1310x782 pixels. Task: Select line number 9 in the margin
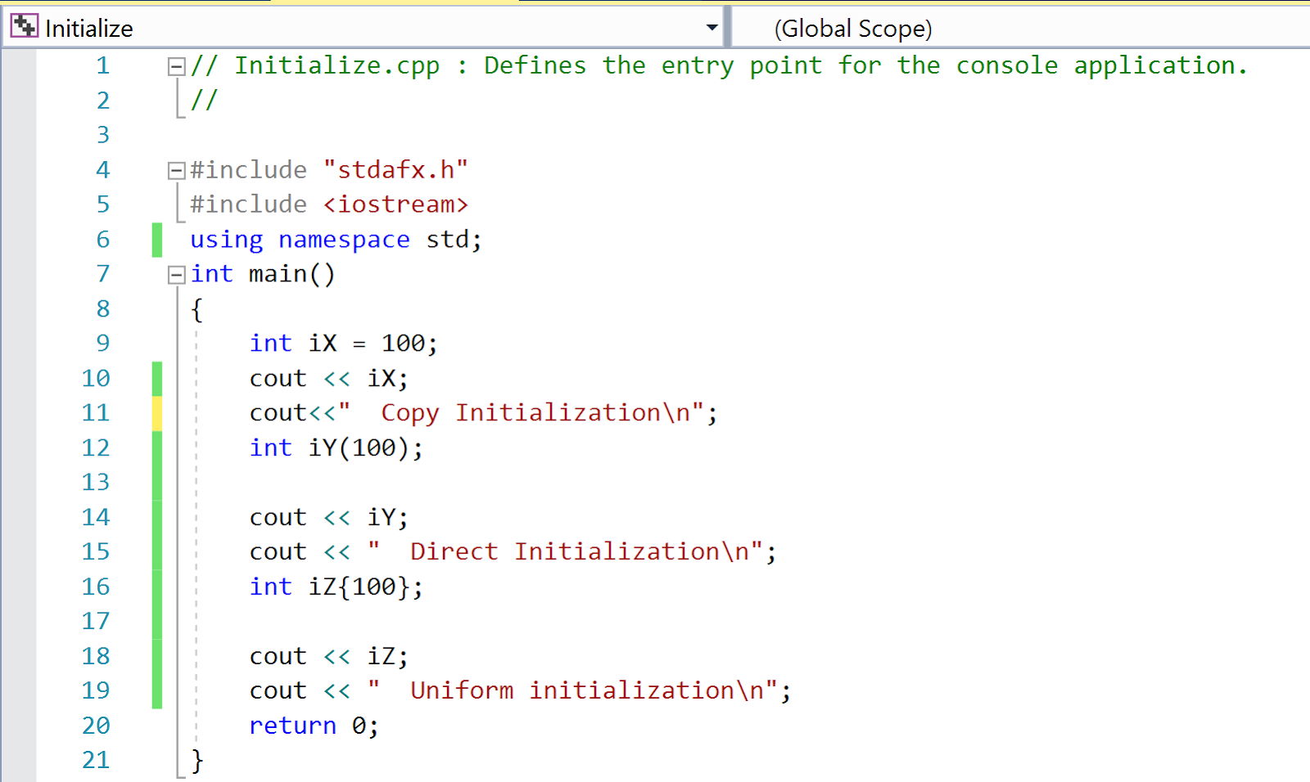pos(102,343)
